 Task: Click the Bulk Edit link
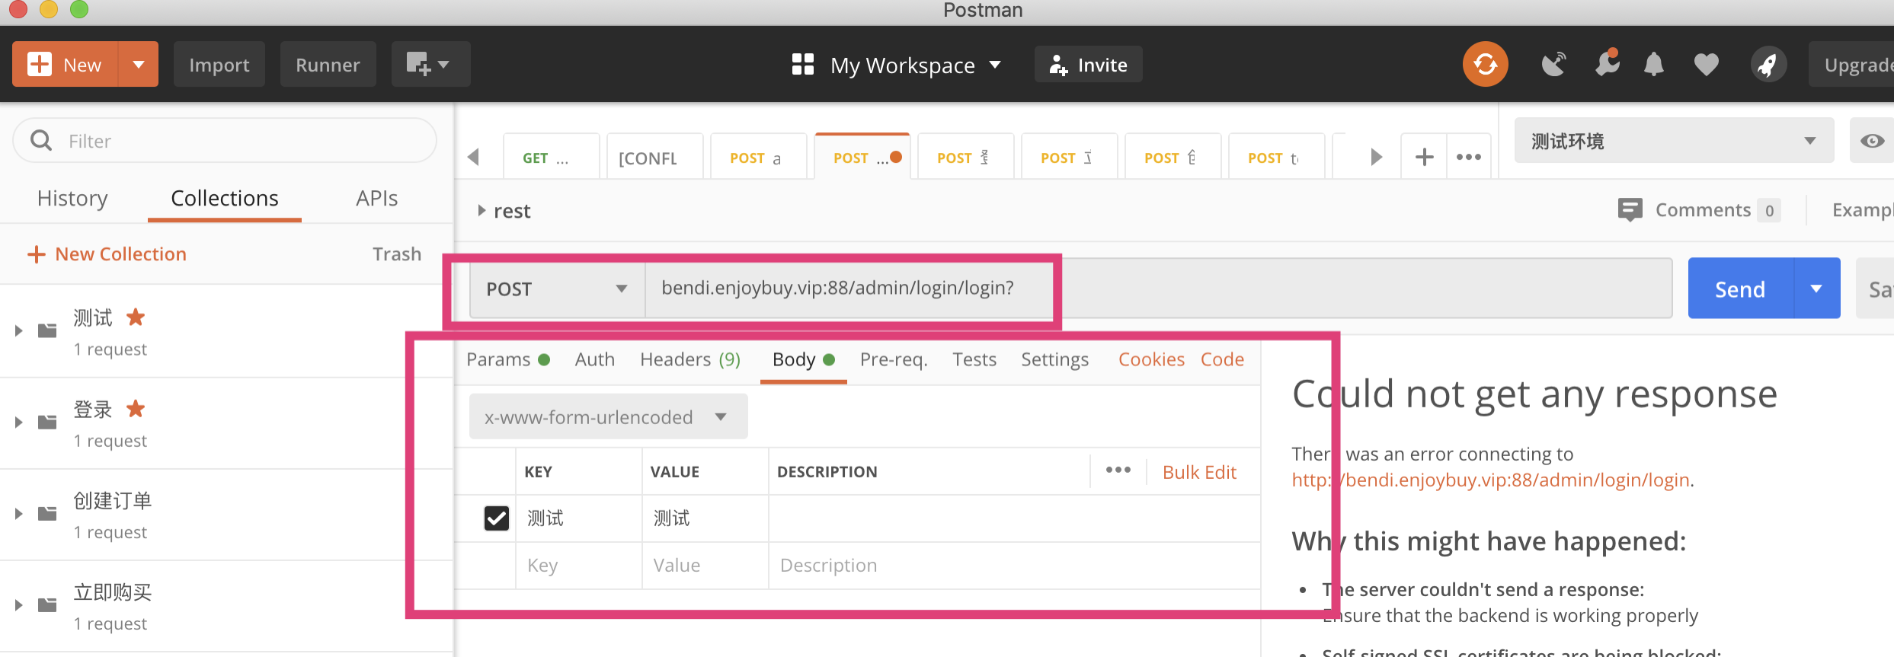click(1199, 472)
